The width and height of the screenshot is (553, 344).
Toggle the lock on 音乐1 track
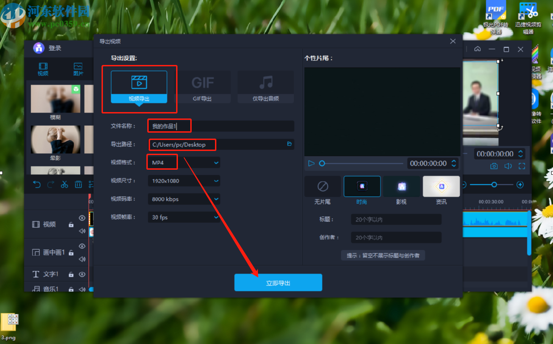coord(71,289)
